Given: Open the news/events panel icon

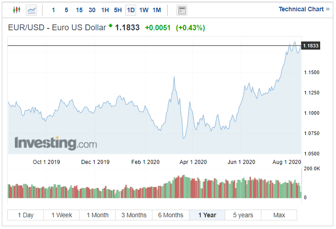Looking at the screenshot, I should (x=182, y=10).
